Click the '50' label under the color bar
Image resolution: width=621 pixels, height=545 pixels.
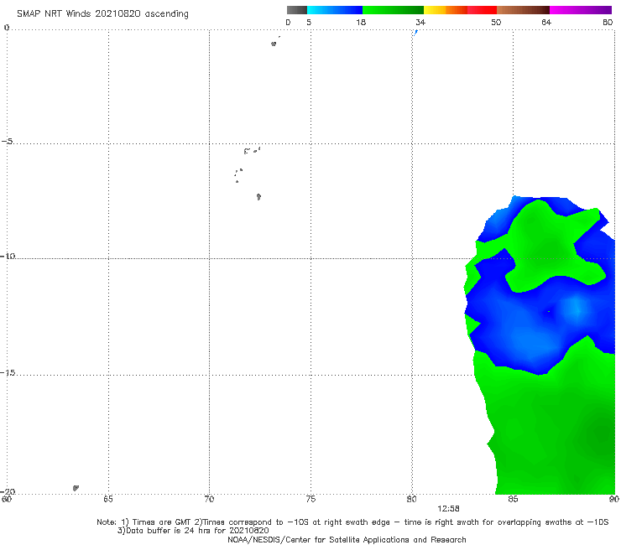click(496, 22)
